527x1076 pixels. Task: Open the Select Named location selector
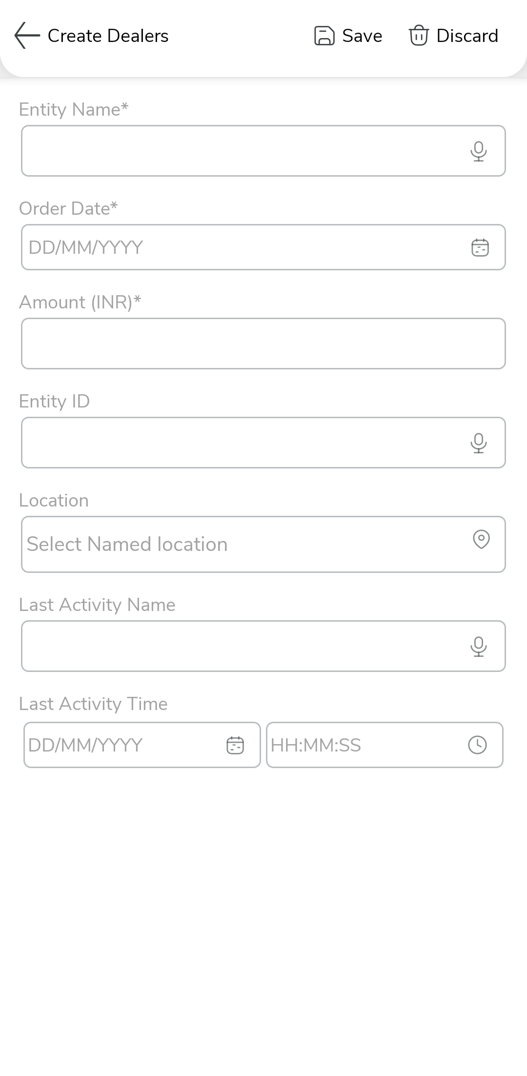(x=239, y=545)
